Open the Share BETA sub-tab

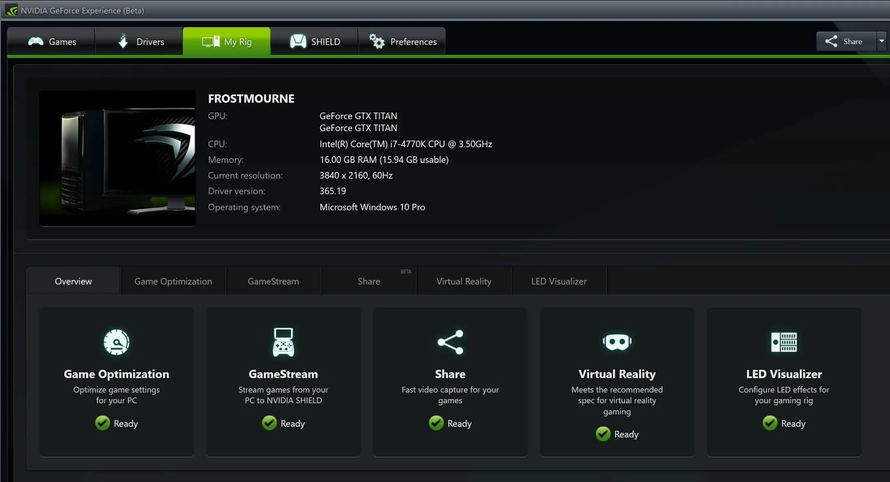(x=369, y=281)
